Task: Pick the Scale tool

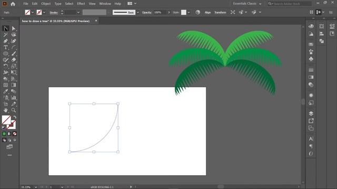Action: click(14, 66)
